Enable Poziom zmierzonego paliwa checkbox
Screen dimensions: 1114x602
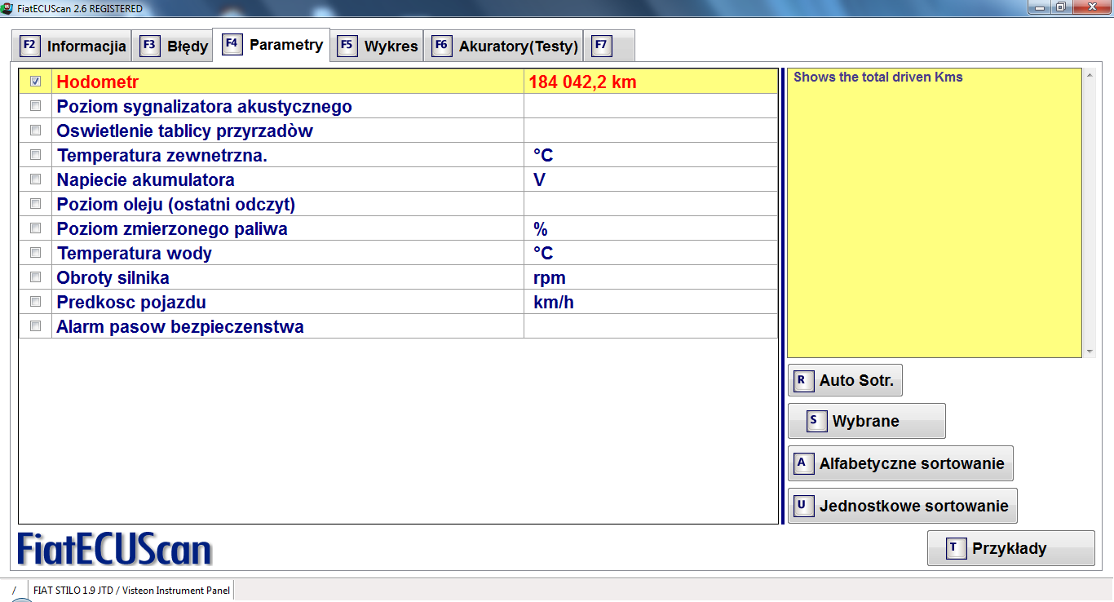click(35, 228)
